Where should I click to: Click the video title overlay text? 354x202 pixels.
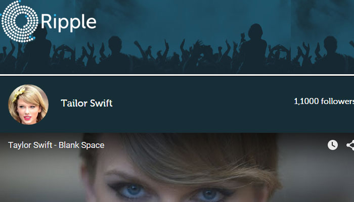pos(56,145)
